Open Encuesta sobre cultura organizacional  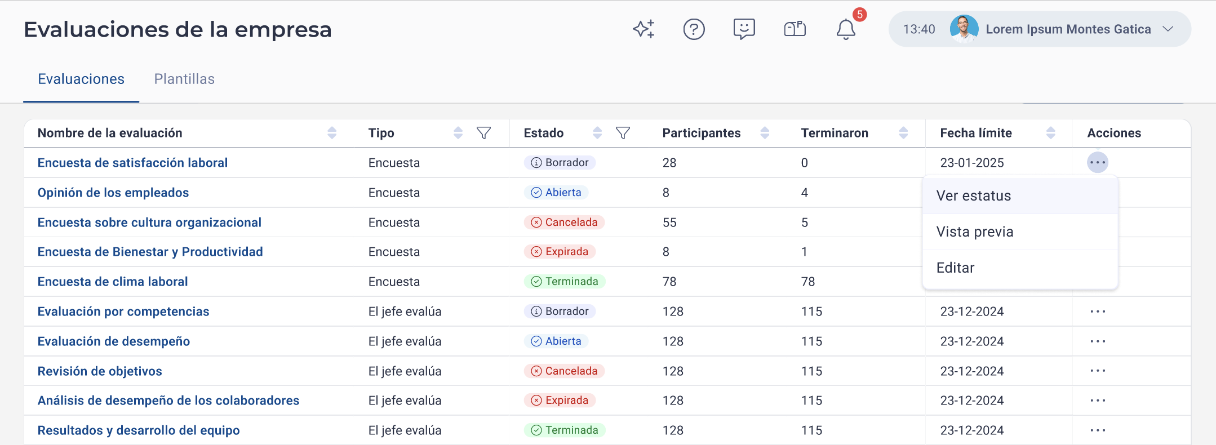(149, 222)
